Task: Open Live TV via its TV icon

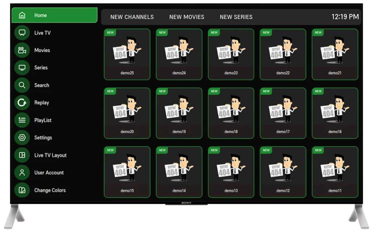Action: tap(22, 33)
